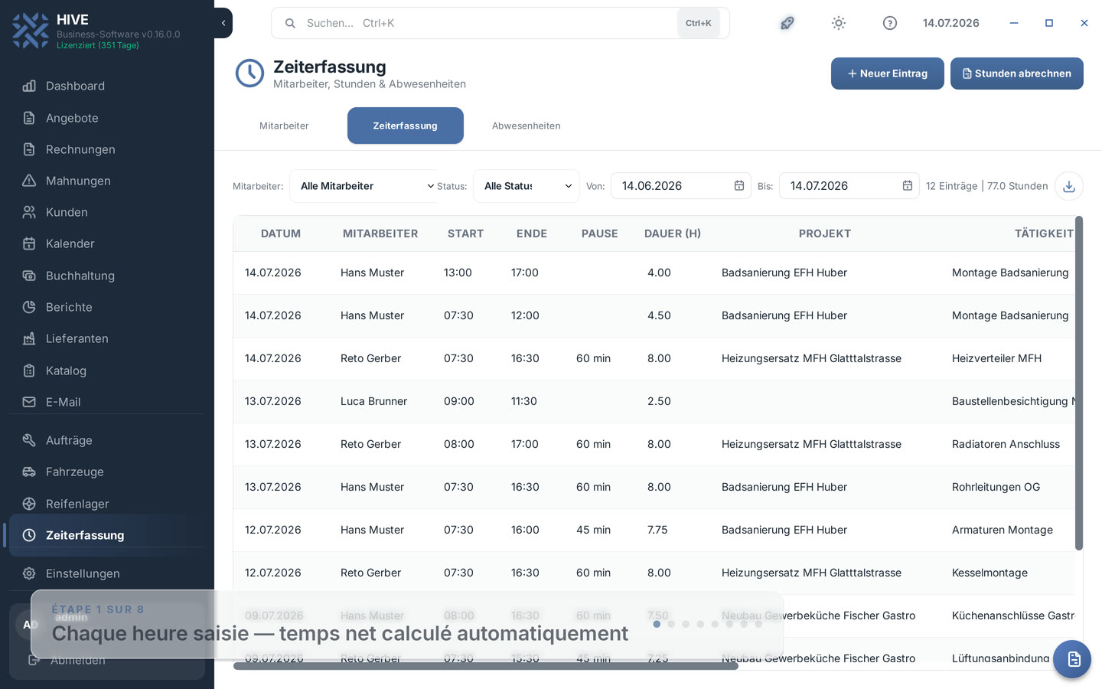The height and width of the screenshot is (689, 1102).
Task: Sort by the DATUM column header
Action: point(281,233)
